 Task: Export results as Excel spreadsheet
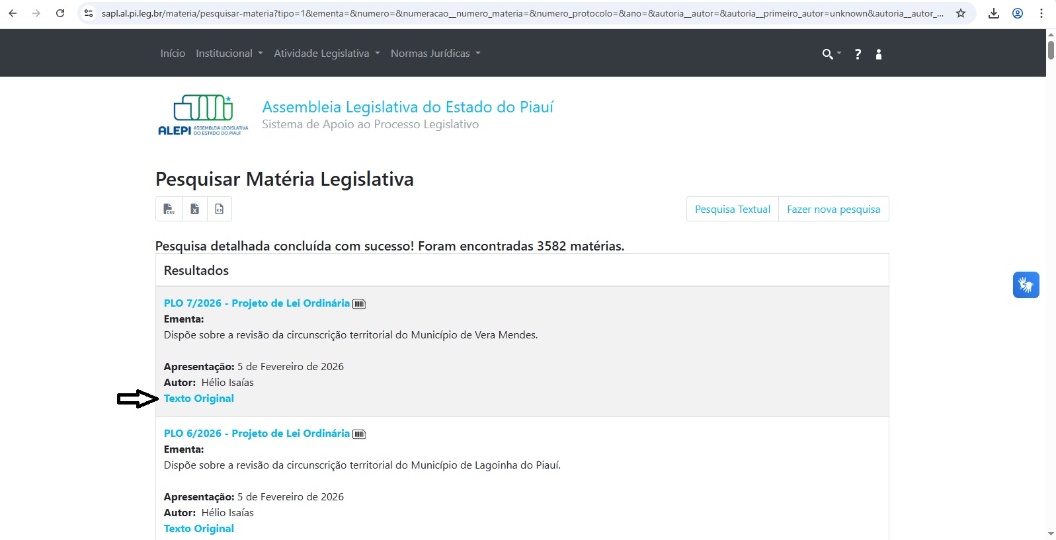[x=194, y=209]
